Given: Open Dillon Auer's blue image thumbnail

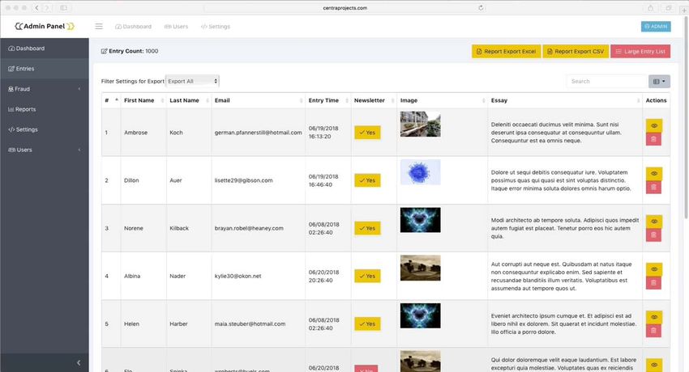Looking at the screenshot, I should 420,172.
